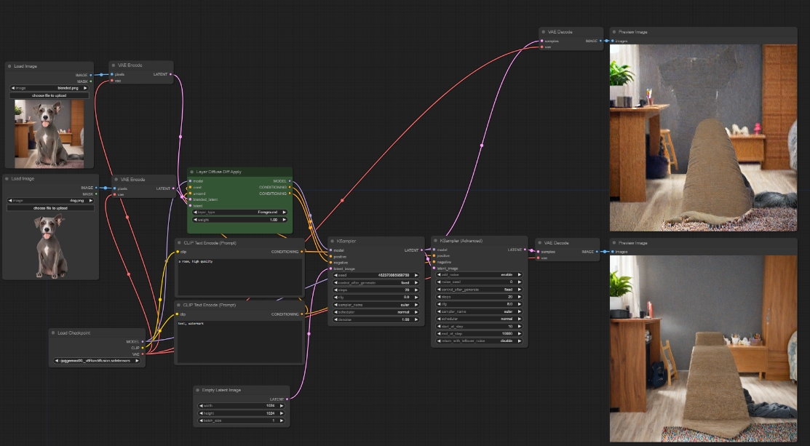Click choose file to upload in top Load Image
Image resolution: width=810 pixels, height=446 pixels.
50,95
